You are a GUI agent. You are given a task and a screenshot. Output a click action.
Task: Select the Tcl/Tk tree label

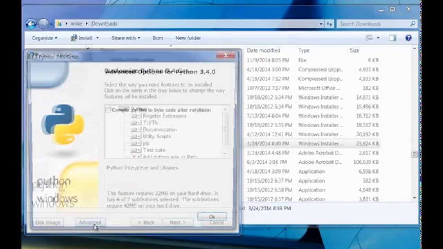(x=150, y=123)
